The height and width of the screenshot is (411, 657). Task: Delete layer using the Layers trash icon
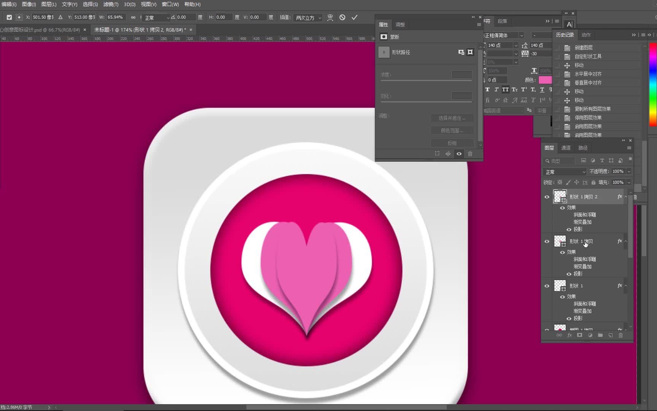click(620, 335)
